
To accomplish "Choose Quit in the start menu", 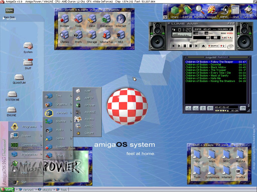I will tap(26, 182).
